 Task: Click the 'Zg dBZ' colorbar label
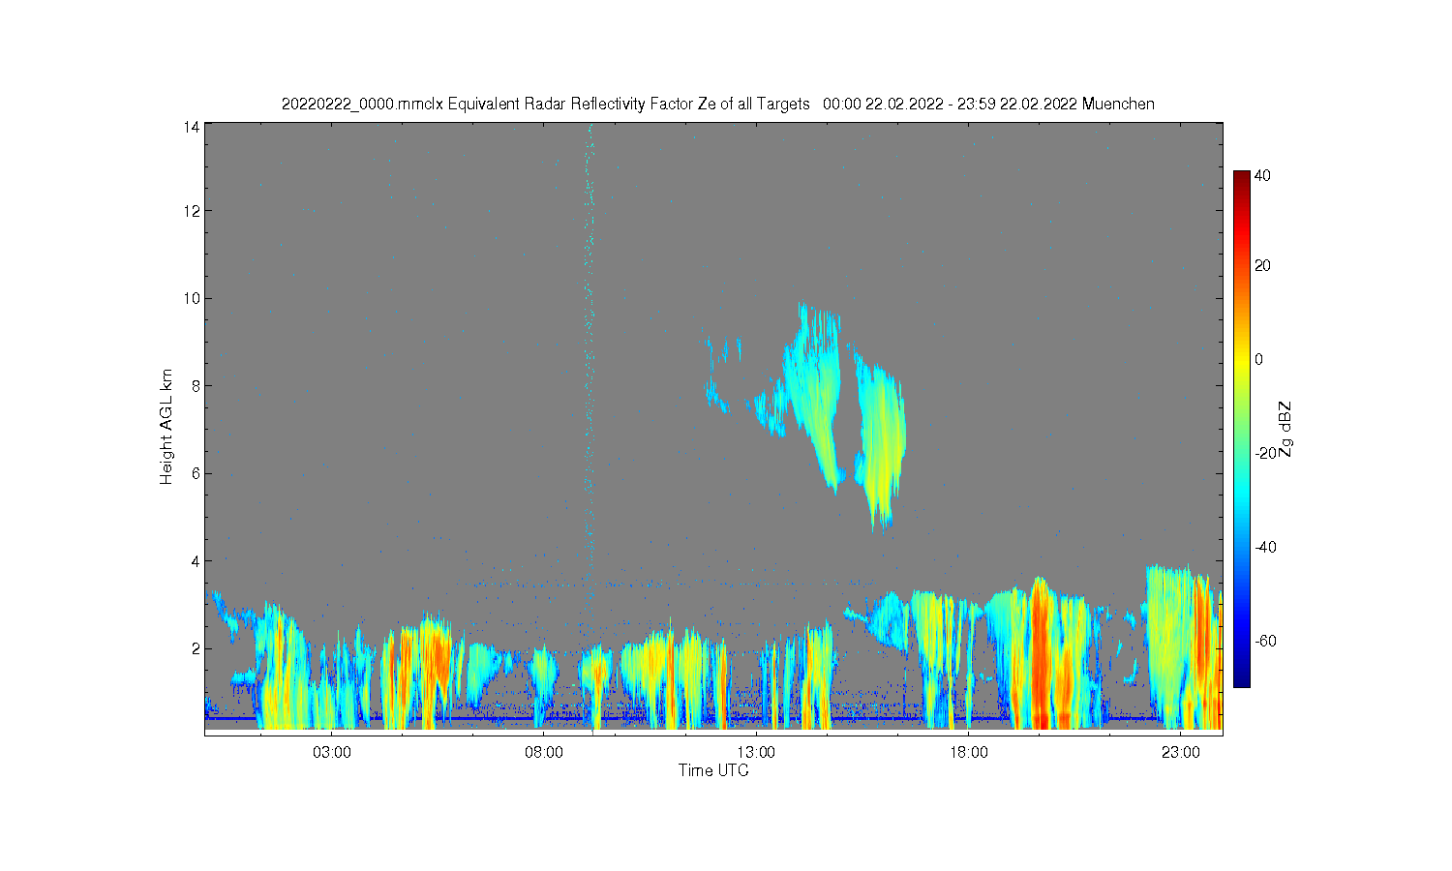(1286, 429)
